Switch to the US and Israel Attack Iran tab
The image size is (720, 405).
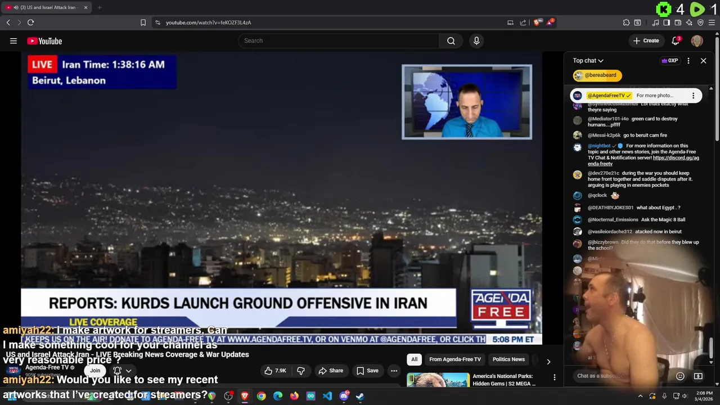coord(46,7)
